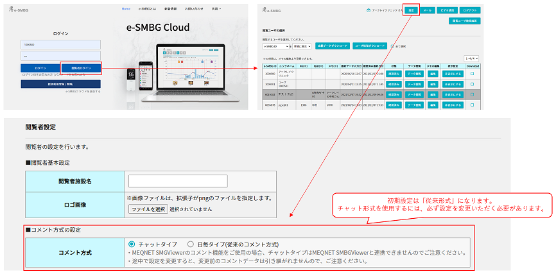The width and height of the screenshot is (556, 274).
Task: Open the Home nav item
Action: (x=126, y=9)
